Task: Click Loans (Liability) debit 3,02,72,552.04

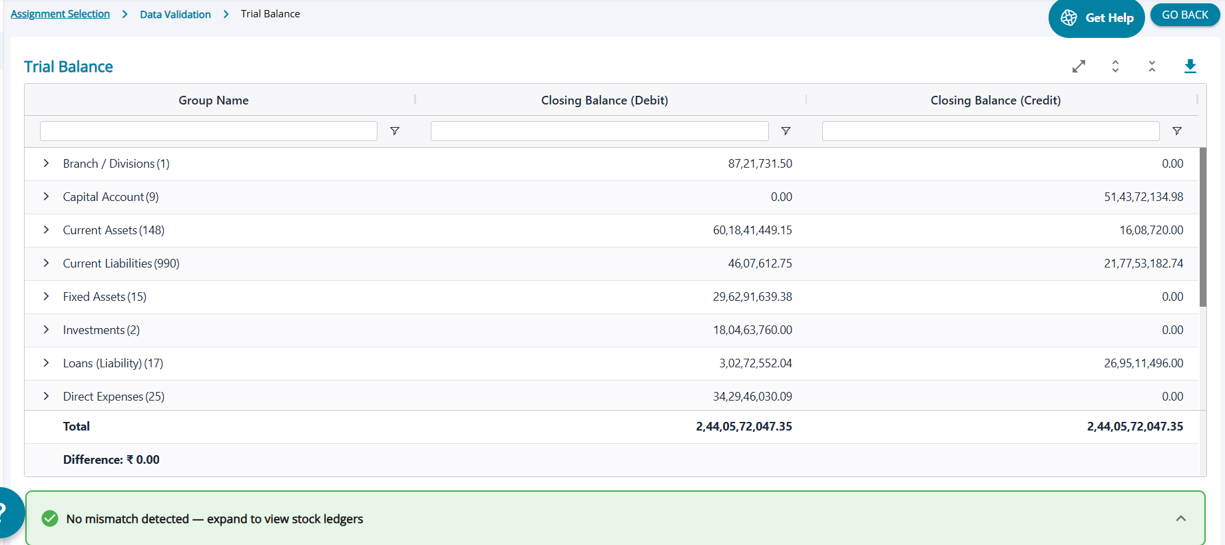Action: (x=756, y=363)
